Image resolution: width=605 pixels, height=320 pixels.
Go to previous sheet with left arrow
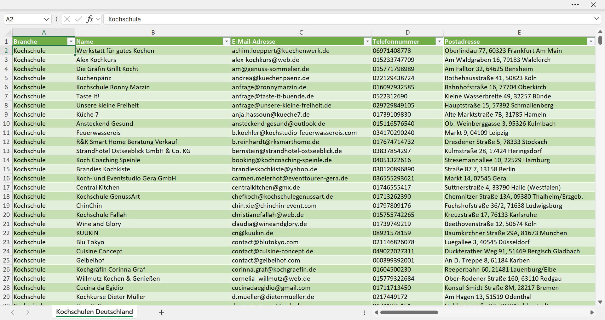[13, 312]
